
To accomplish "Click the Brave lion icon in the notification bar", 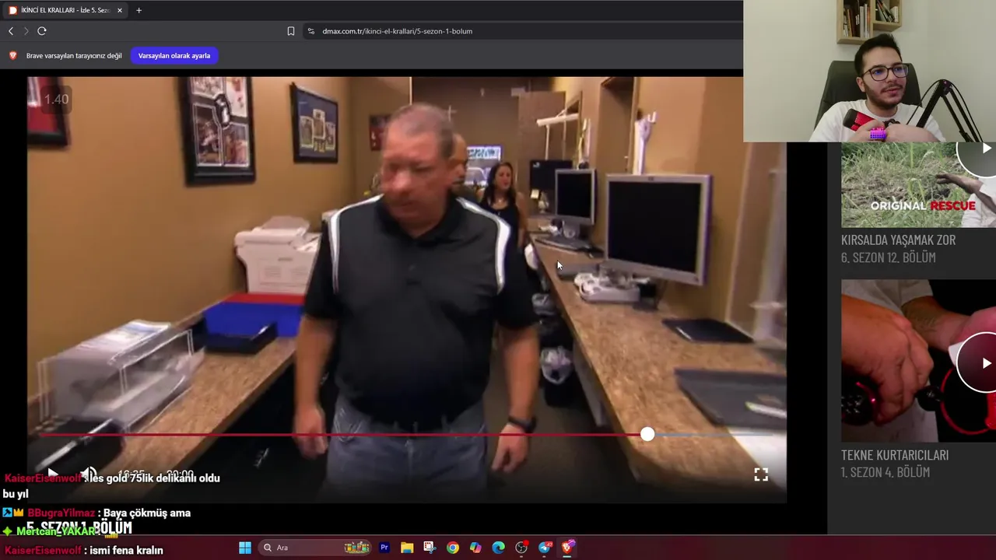I will coord(12,56).
